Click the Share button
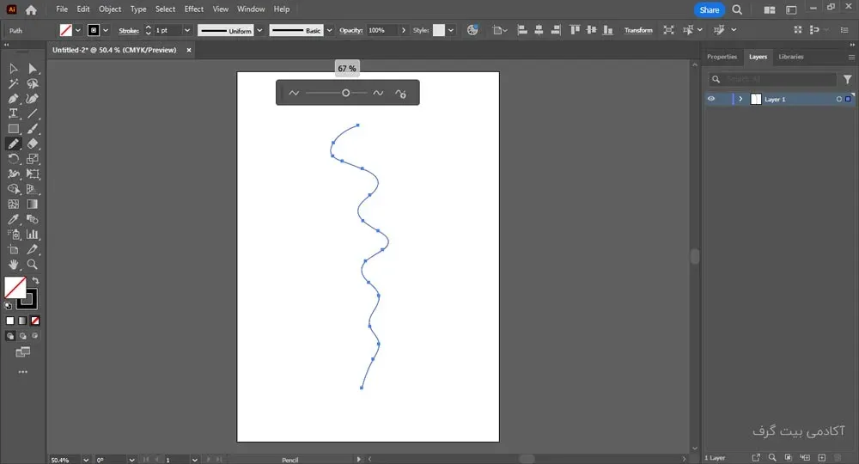859x464 pixels. 710,9
